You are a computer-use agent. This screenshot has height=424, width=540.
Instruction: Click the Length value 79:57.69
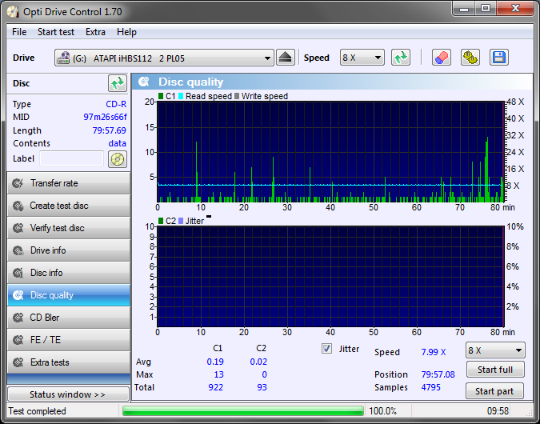[x=109, y=130]
